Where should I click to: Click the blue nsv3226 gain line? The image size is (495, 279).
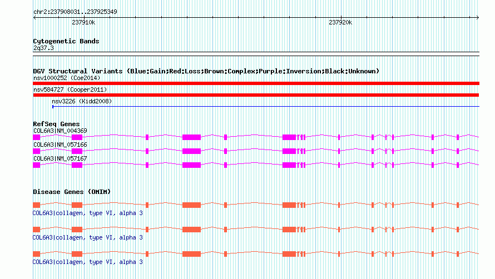(266, 107)
